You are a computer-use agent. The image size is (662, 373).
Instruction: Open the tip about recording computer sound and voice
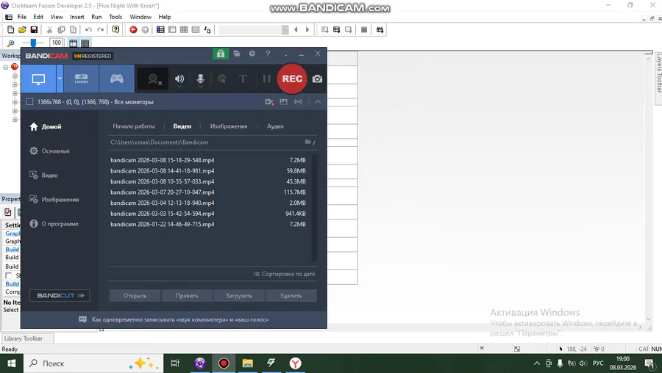click(180, 320)
